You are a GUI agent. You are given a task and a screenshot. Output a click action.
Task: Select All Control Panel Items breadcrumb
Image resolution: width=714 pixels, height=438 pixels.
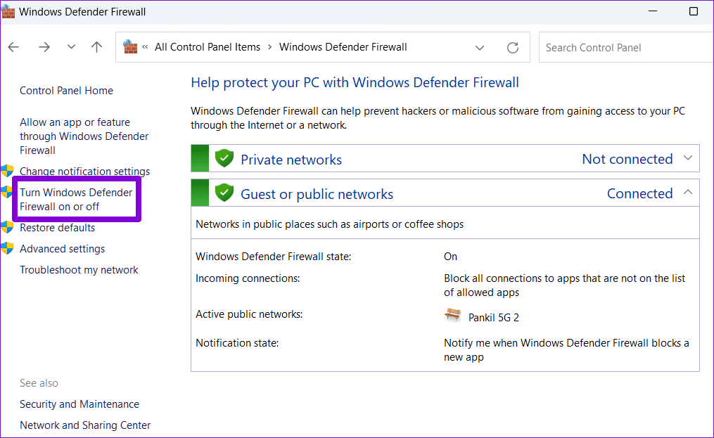pos(208,47)
